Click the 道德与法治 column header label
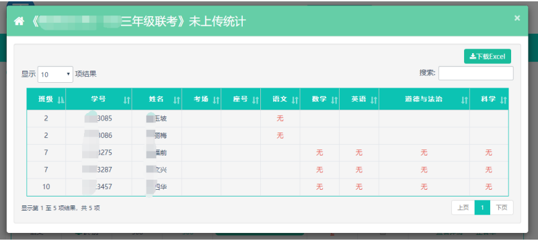 pyautogui.click(x=424, y=99)
